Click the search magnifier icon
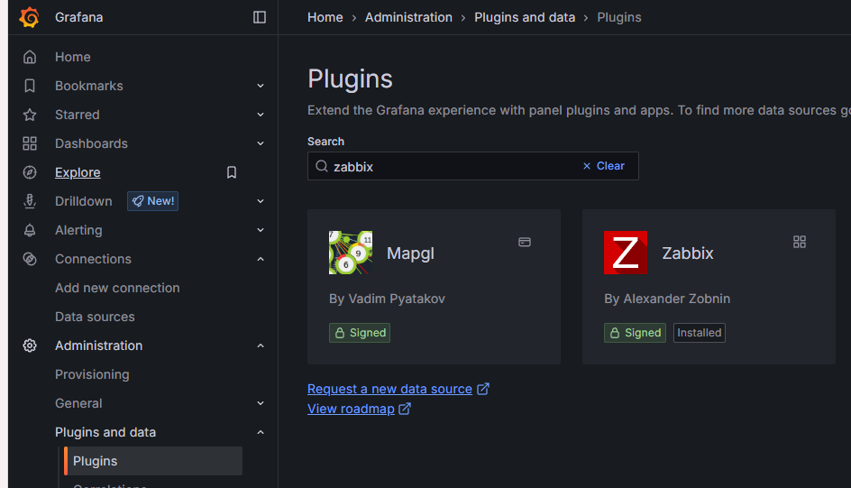This screenshot has height=488, width=851. tap(322, 166)
